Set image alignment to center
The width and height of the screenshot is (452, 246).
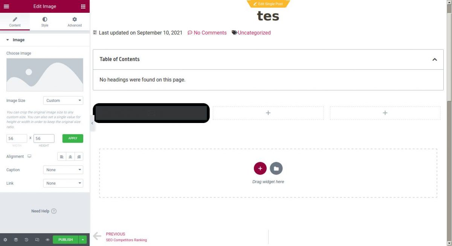(x=70, y=156)
